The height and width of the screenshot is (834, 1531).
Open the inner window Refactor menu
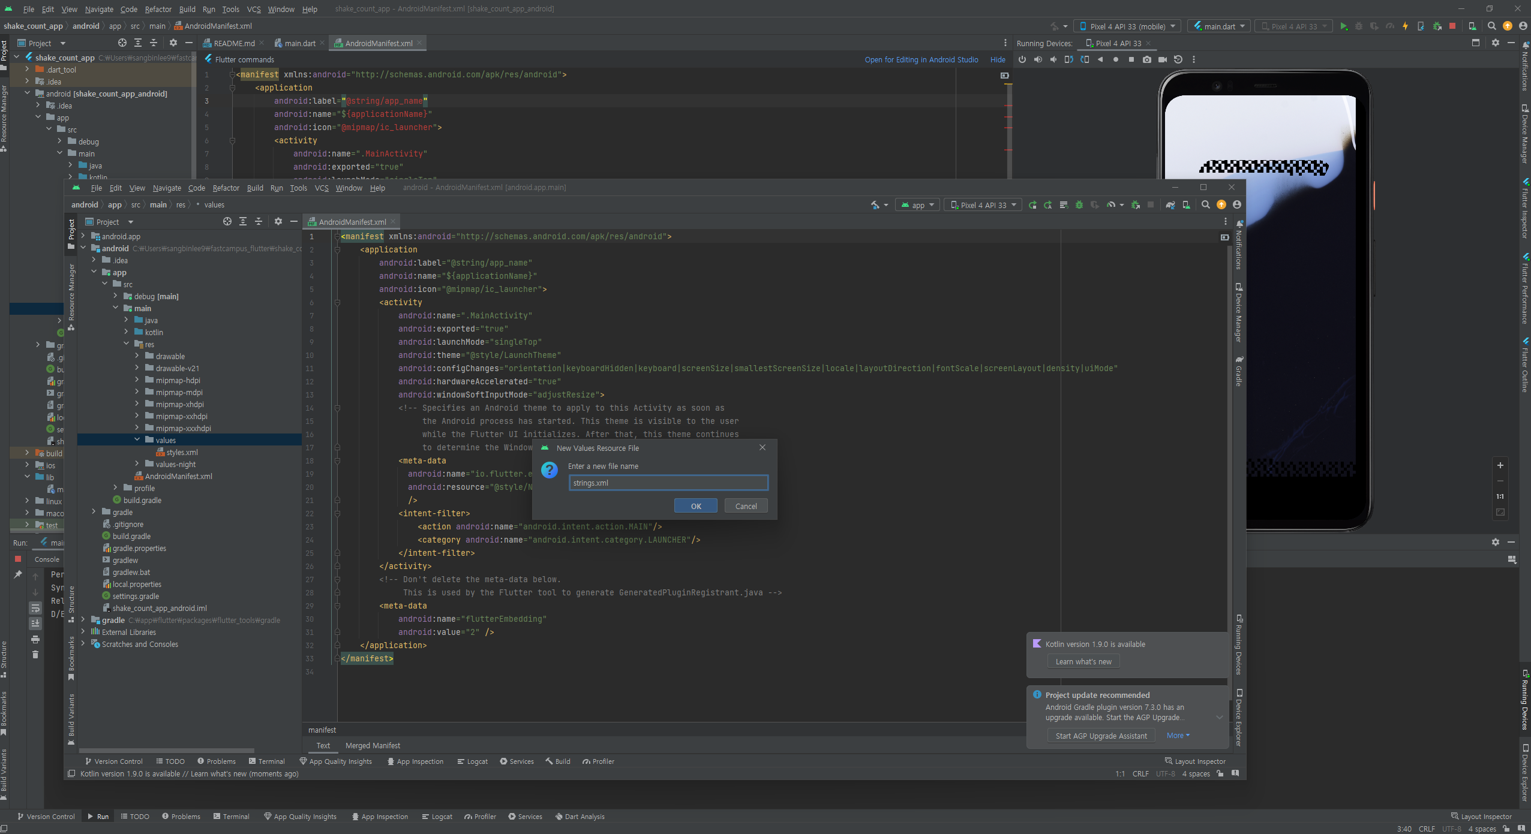226,188
